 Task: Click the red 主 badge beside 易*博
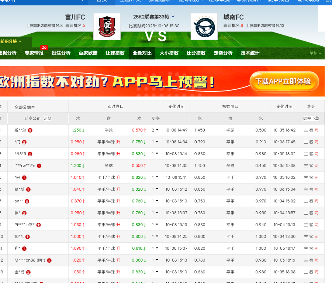point(28,190)
